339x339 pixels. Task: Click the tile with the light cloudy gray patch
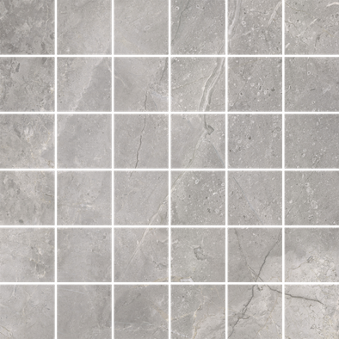(x=312, y=255)
